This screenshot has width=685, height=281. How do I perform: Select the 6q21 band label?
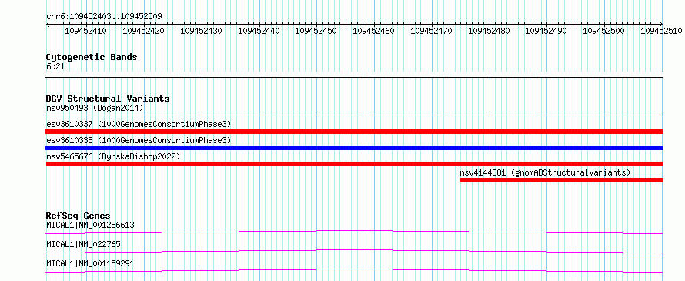55,66
